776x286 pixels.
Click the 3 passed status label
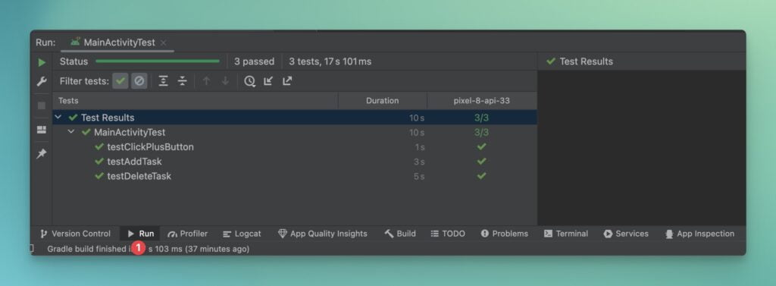point(254,61)
